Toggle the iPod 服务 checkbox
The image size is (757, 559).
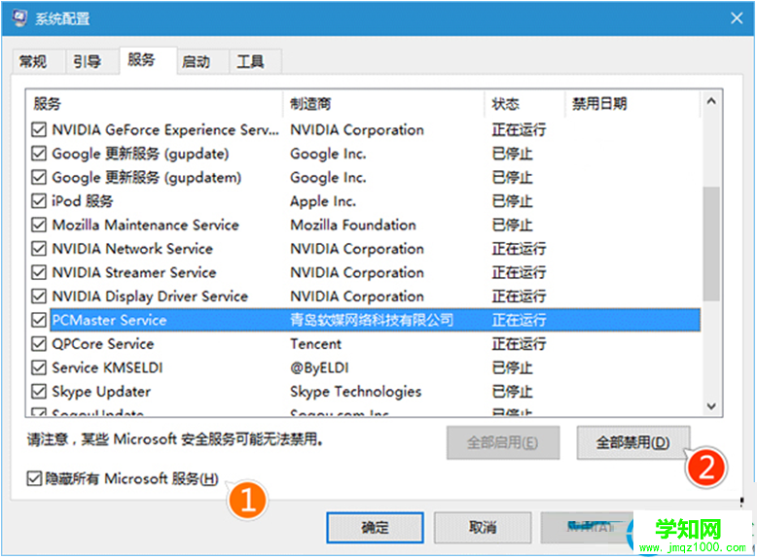[39, 201]
